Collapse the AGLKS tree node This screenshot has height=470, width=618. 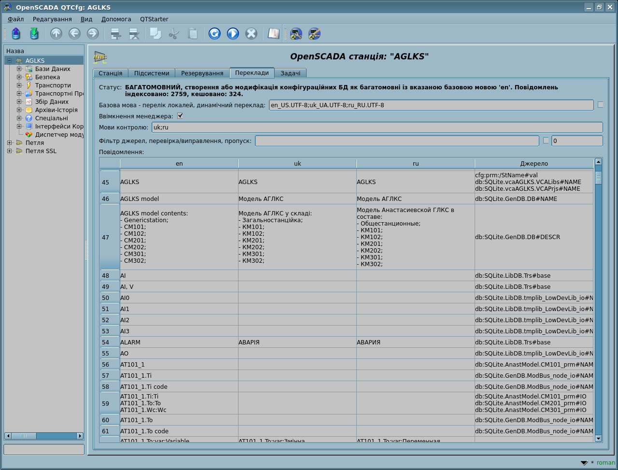point(9,61)
